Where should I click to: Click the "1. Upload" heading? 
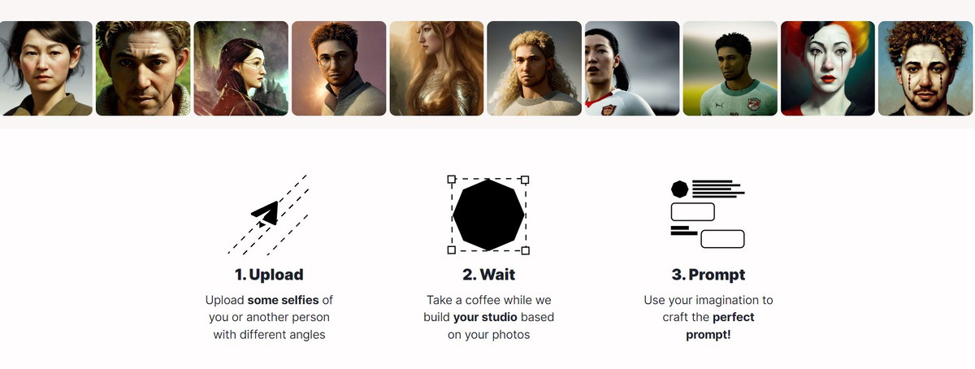click(x=269, y=275)
